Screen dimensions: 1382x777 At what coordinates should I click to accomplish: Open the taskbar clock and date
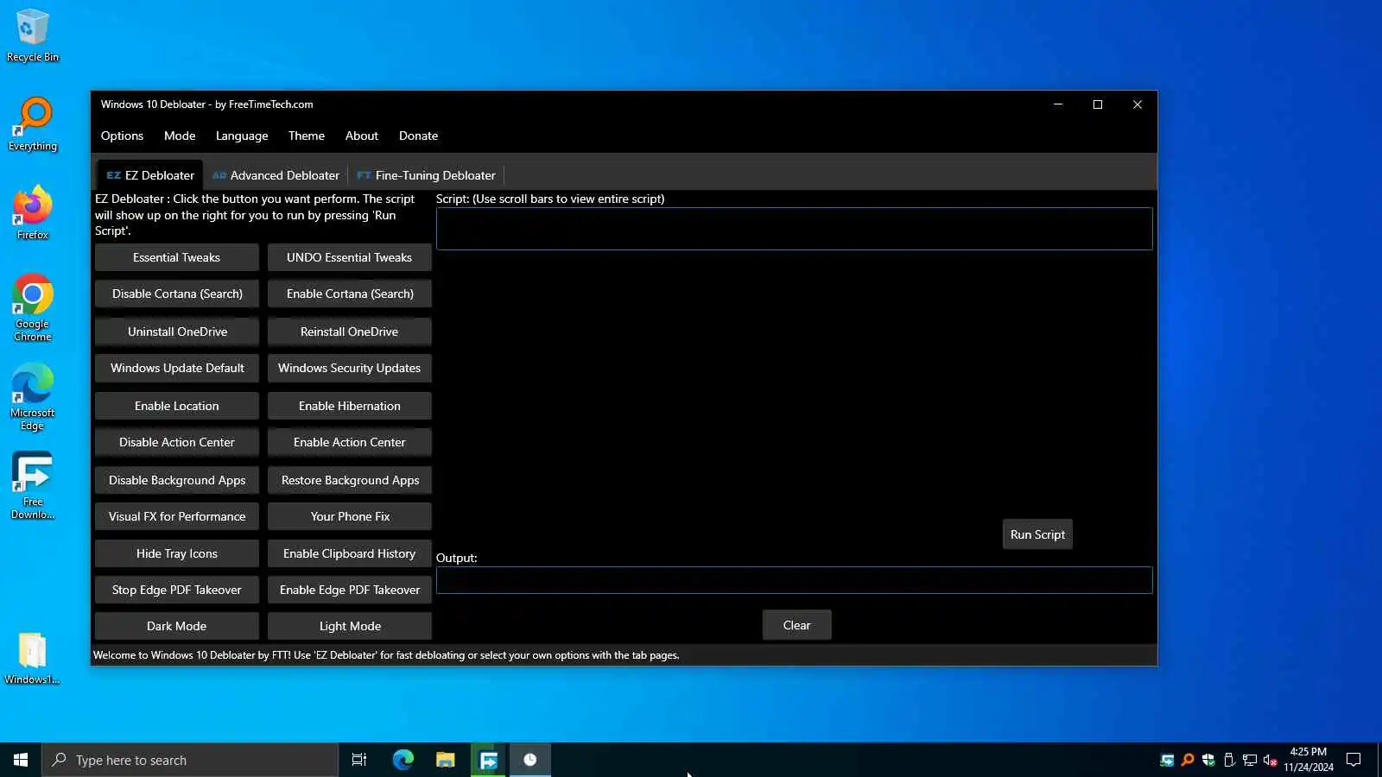[1308, 760]
